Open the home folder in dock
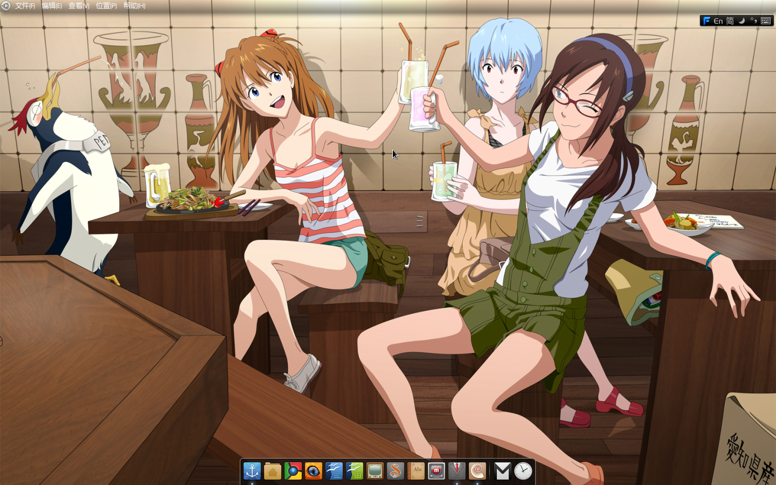The height and width of the screenshot is (485, 776). (273, 471)
